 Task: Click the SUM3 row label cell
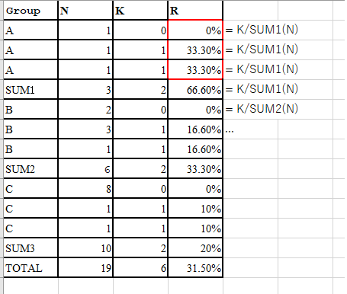31,248
